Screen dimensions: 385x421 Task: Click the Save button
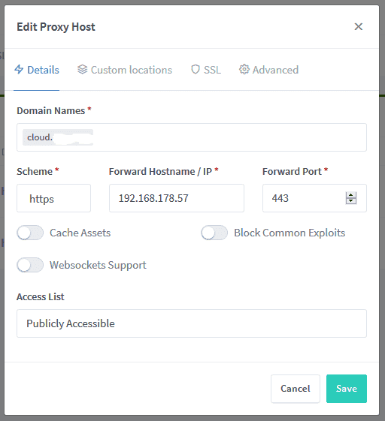347,389
